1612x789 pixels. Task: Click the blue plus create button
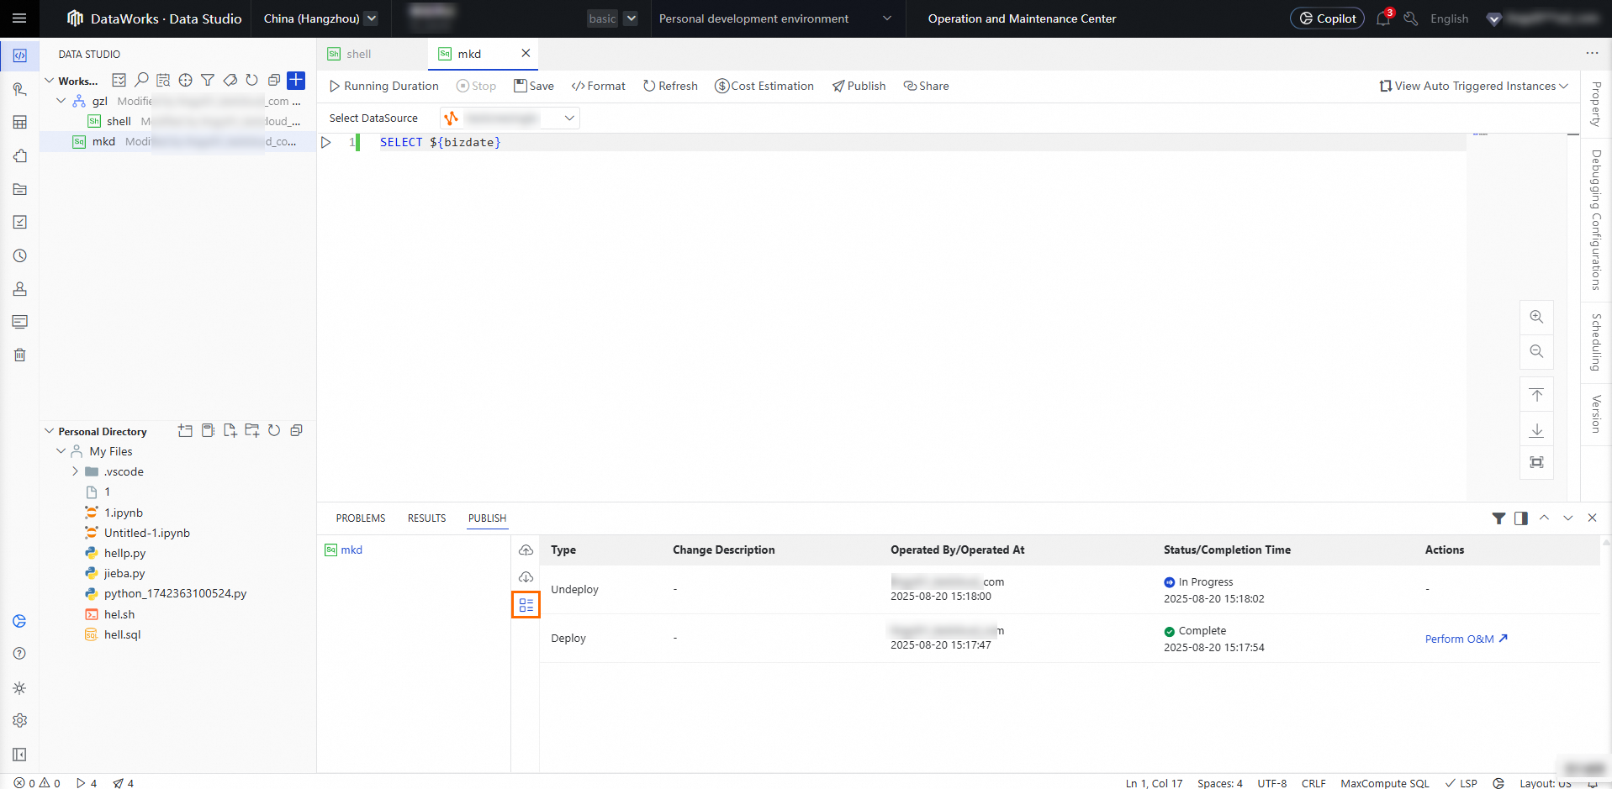point(296,81)
